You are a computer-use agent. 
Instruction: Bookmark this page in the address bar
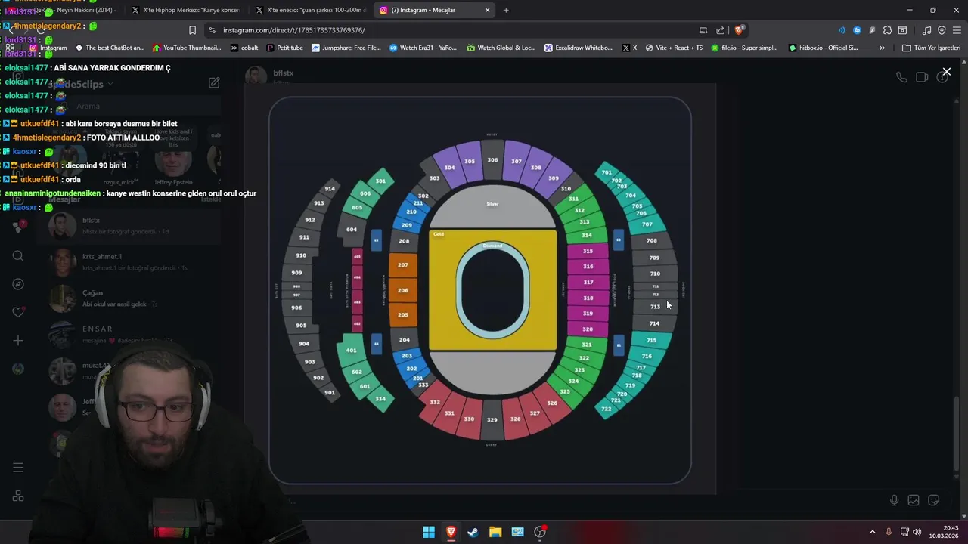[192, 30]
